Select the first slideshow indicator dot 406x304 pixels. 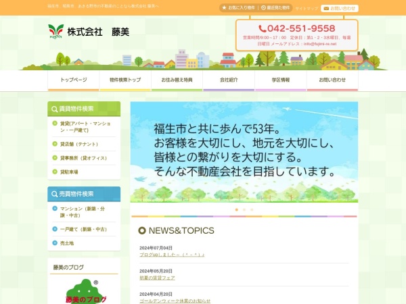[236, 210]
